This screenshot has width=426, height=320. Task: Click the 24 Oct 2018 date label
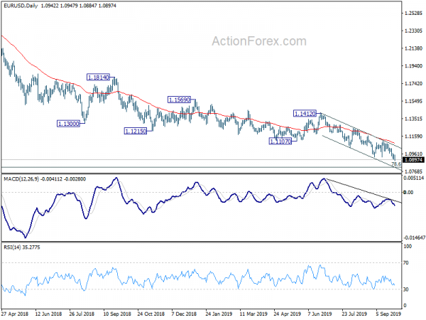(151, 314)
